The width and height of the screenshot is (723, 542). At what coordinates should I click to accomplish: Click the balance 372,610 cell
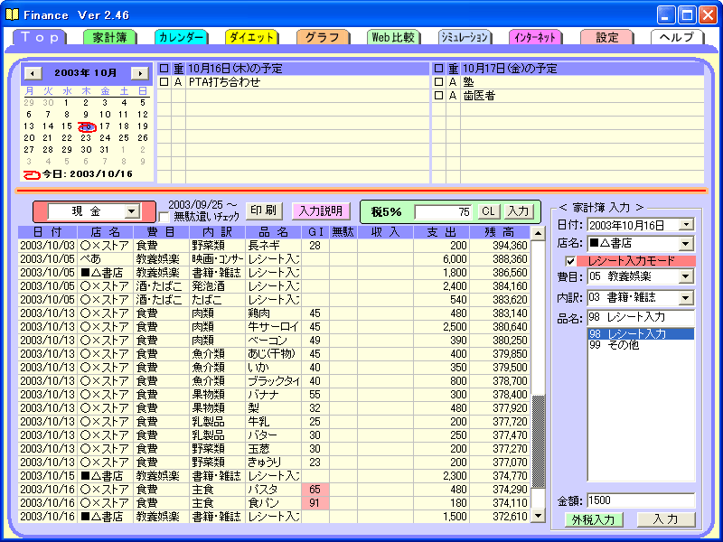(x=500, y=517)
